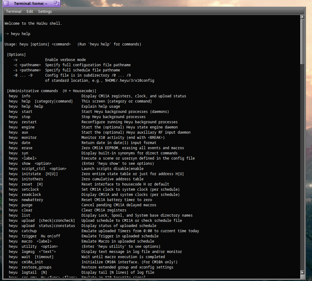Click the 'heyu help' command text
The height and width of the screenshot is (281, 312).
20,34
